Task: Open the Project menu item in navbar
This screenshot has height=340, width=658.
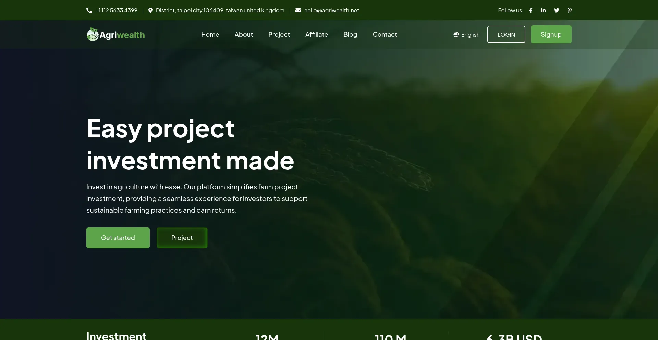Action: (x=279, y=34)
